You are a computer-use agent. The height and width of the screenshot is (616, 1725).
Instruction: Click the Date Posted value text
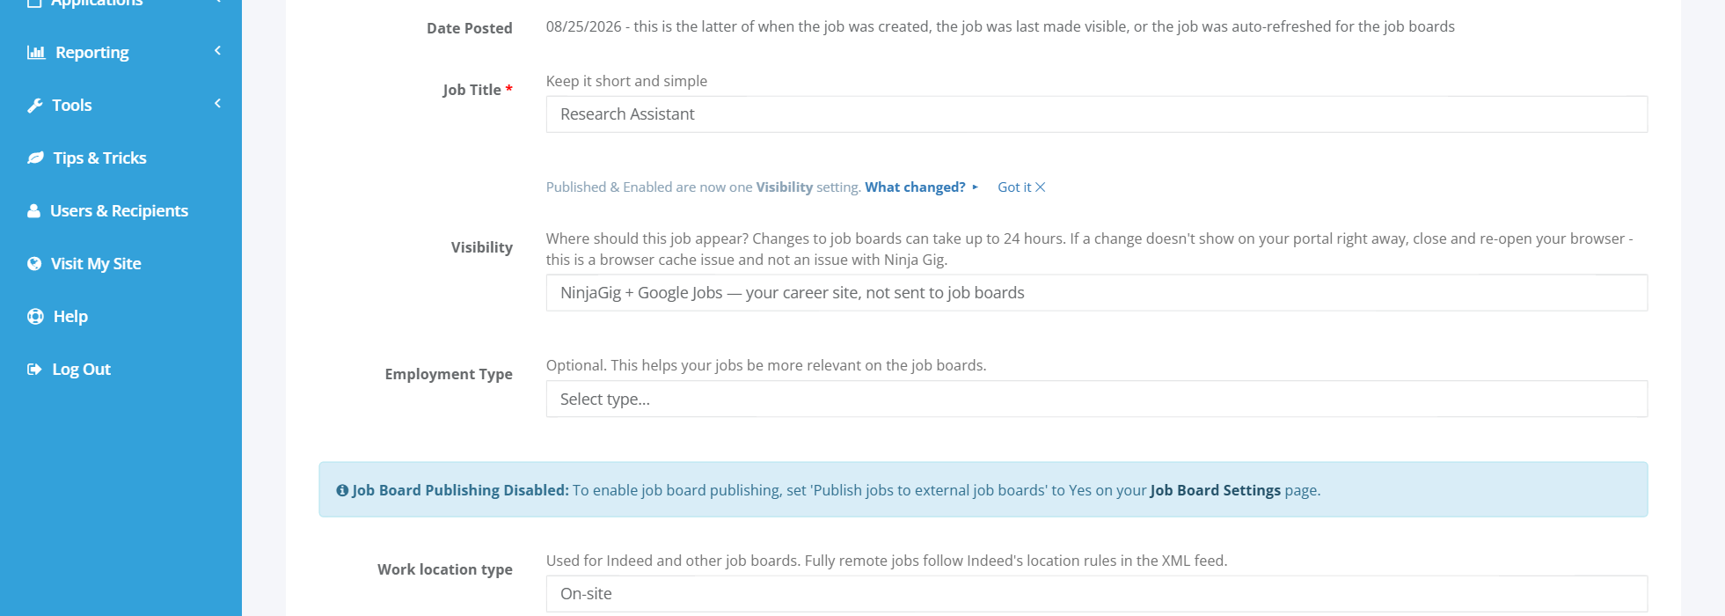click(x=1000, y=26)
